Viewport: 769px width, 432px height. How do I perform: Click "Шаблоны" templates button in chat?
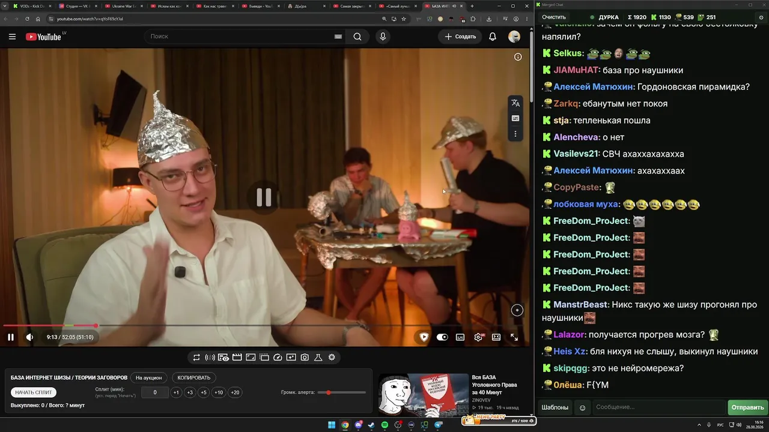click(555, 407)
